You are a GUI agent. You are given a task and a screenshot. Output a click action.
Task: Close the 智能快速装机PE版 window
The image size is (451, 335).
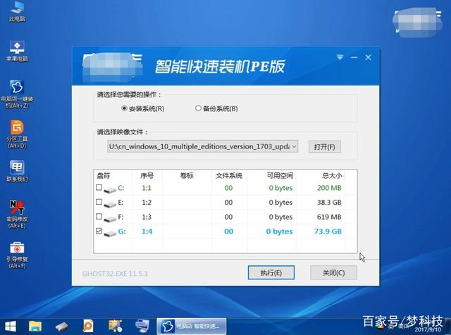tap(368, 57)
